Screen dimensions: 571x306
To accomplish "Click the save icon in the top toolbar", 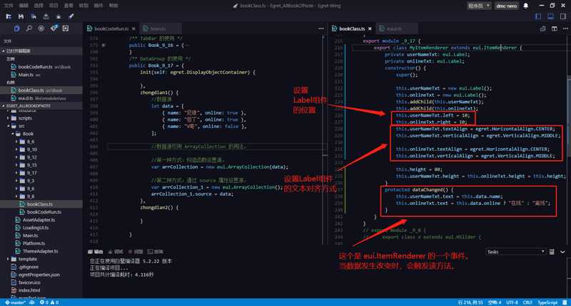I will coord(21,16).
